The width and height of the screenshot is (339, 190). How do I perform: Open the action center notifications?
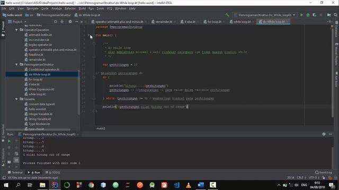tap(332, 185)
